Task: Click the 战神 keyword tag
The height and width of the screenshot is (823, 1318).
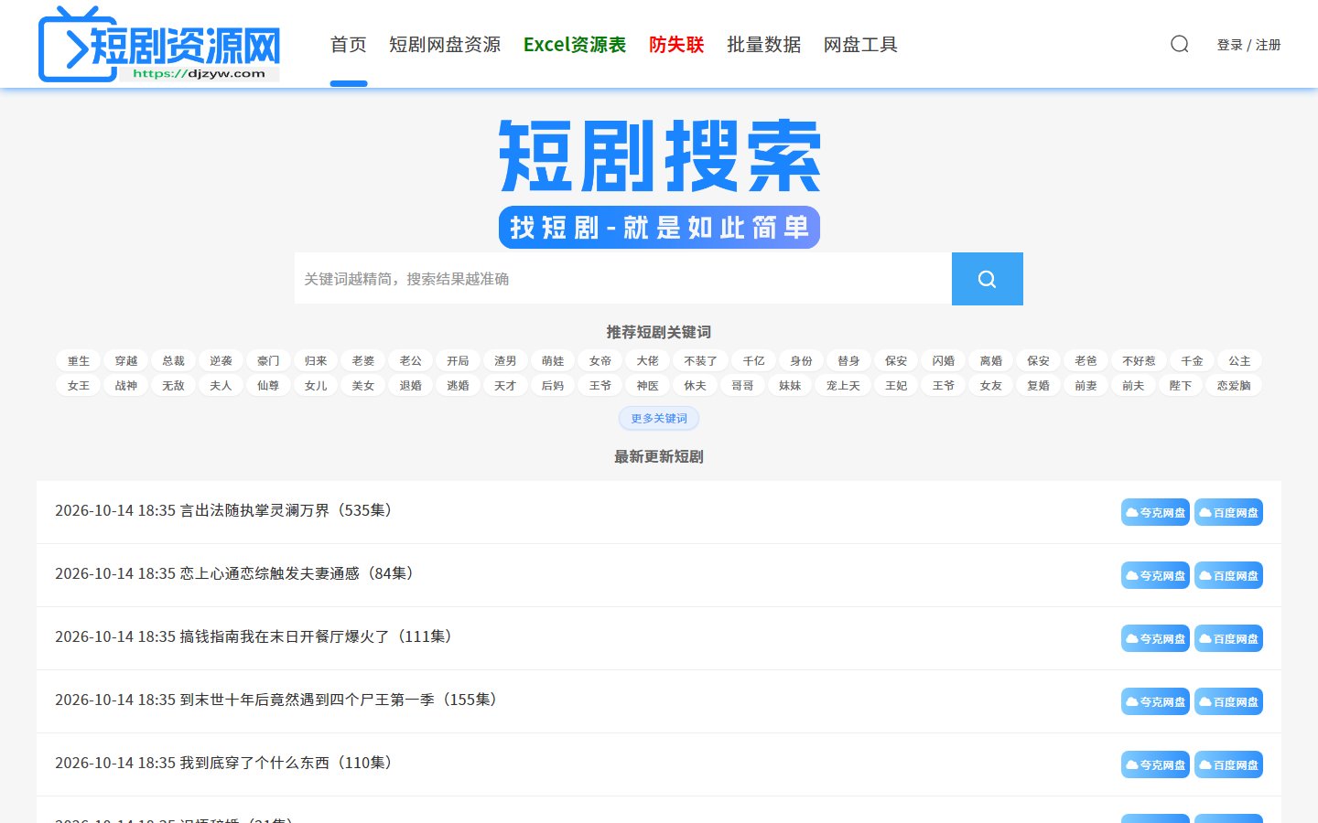Action: point(126,386)
